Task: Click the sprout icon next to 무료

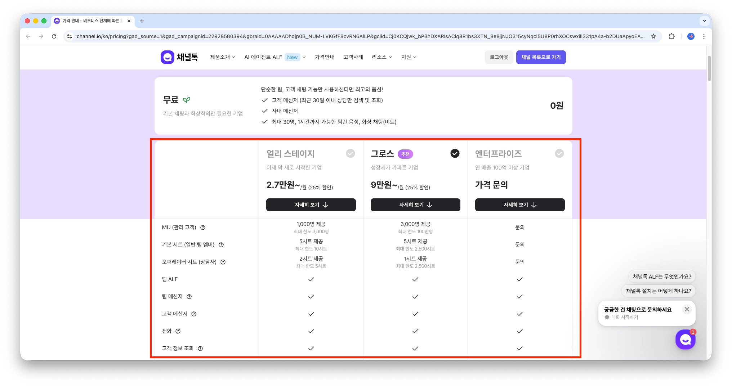Action: tap(186, 100)
